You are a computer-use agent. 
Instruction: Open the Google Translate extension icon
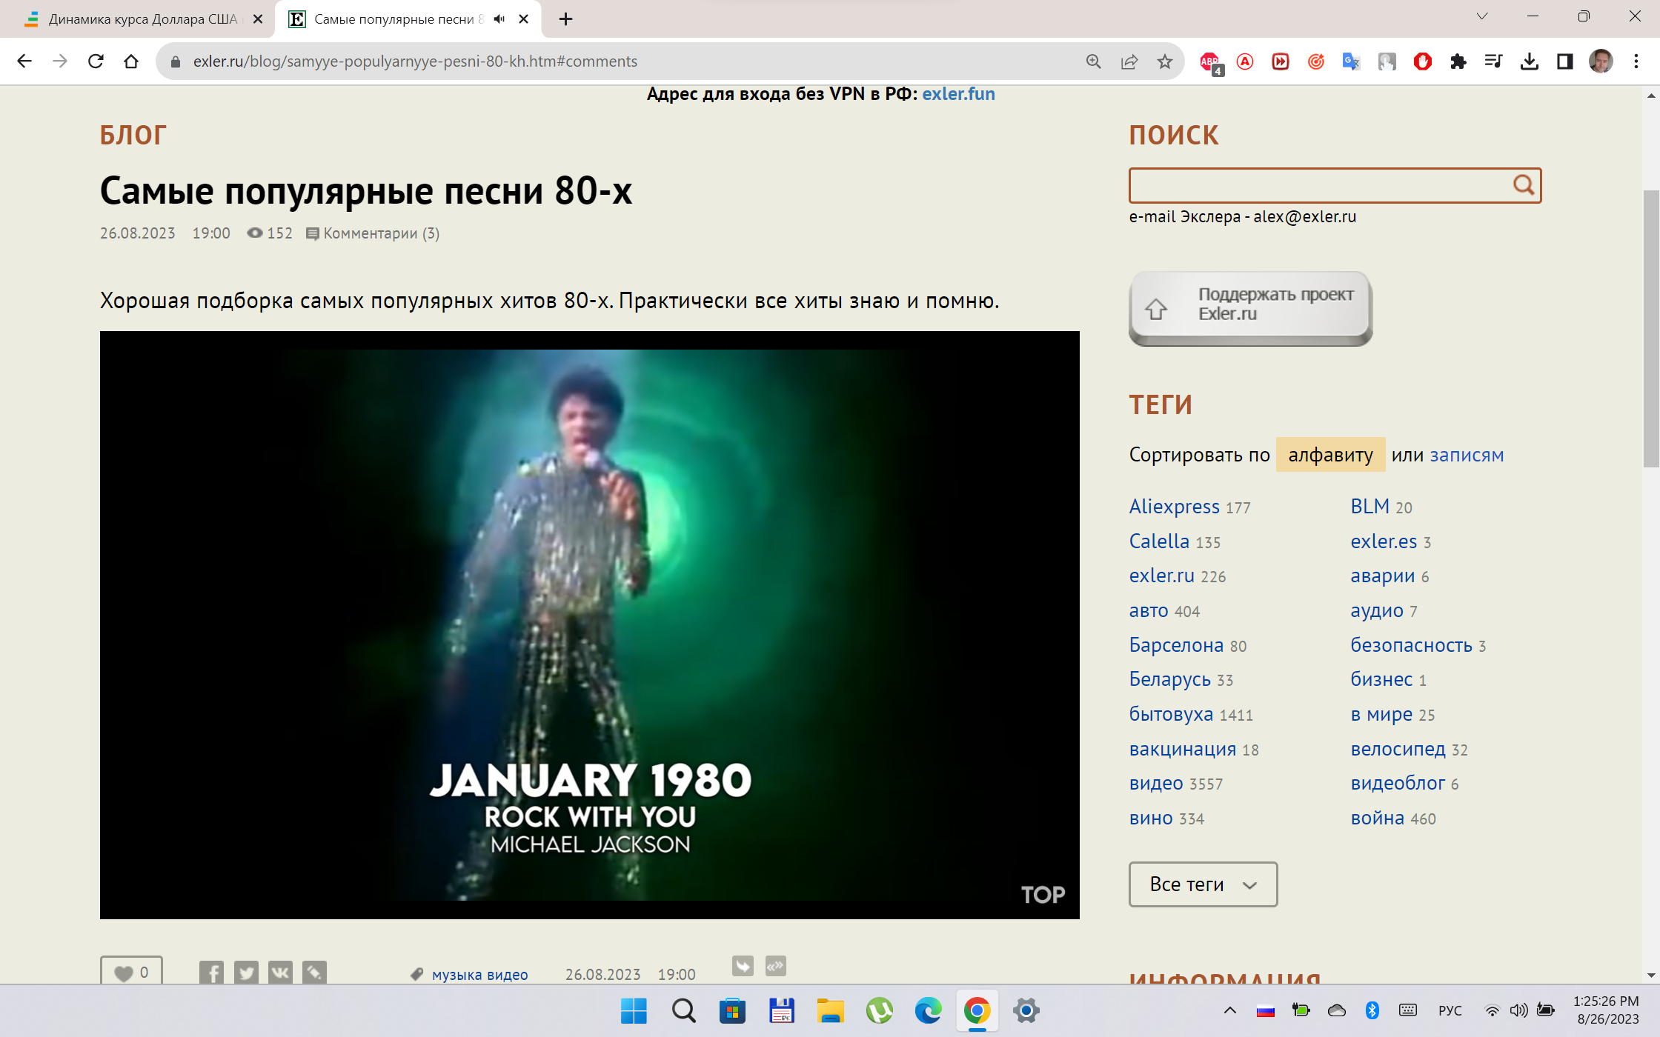1351,61
